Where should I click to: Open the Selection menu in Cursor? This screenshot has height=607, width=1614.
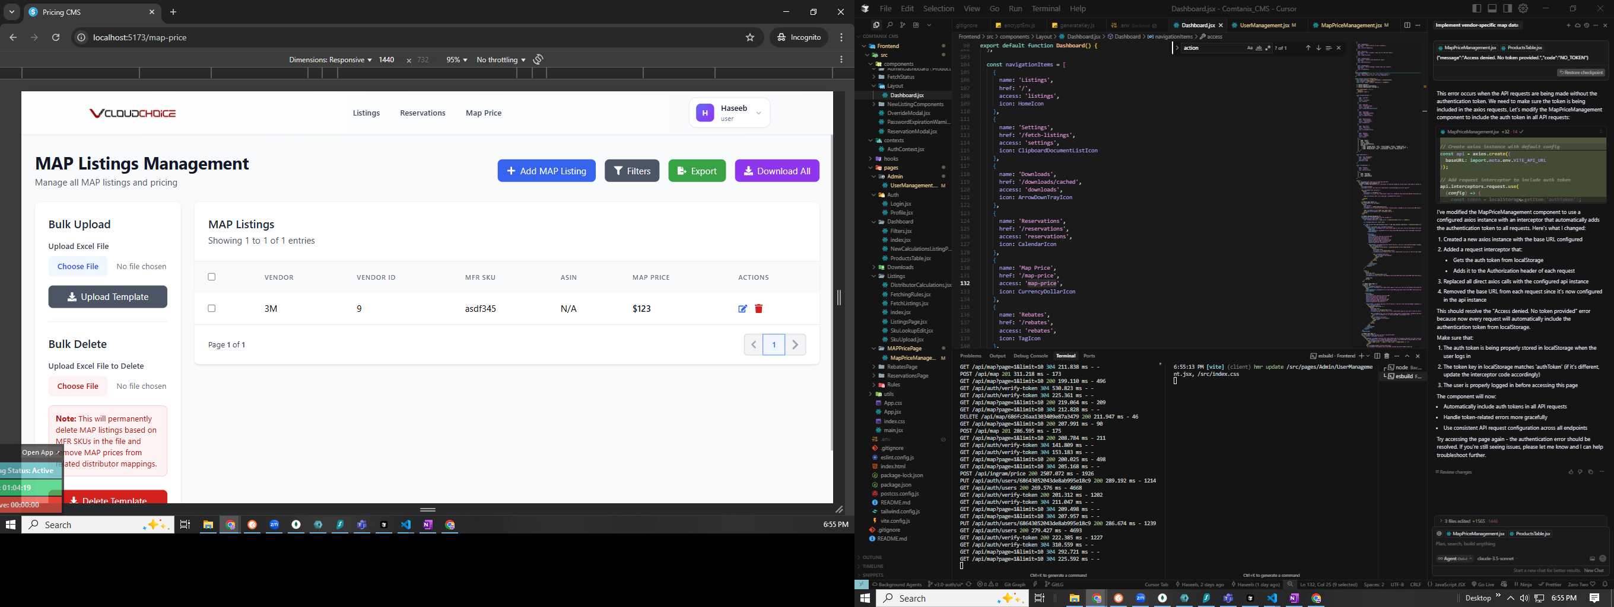tap(939, 8)
